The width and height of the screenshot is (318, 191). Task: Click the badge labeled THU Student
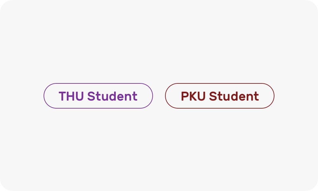[98, 96]
